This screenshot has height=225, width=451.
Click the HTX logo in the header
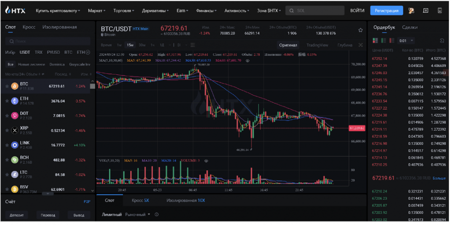15,10
